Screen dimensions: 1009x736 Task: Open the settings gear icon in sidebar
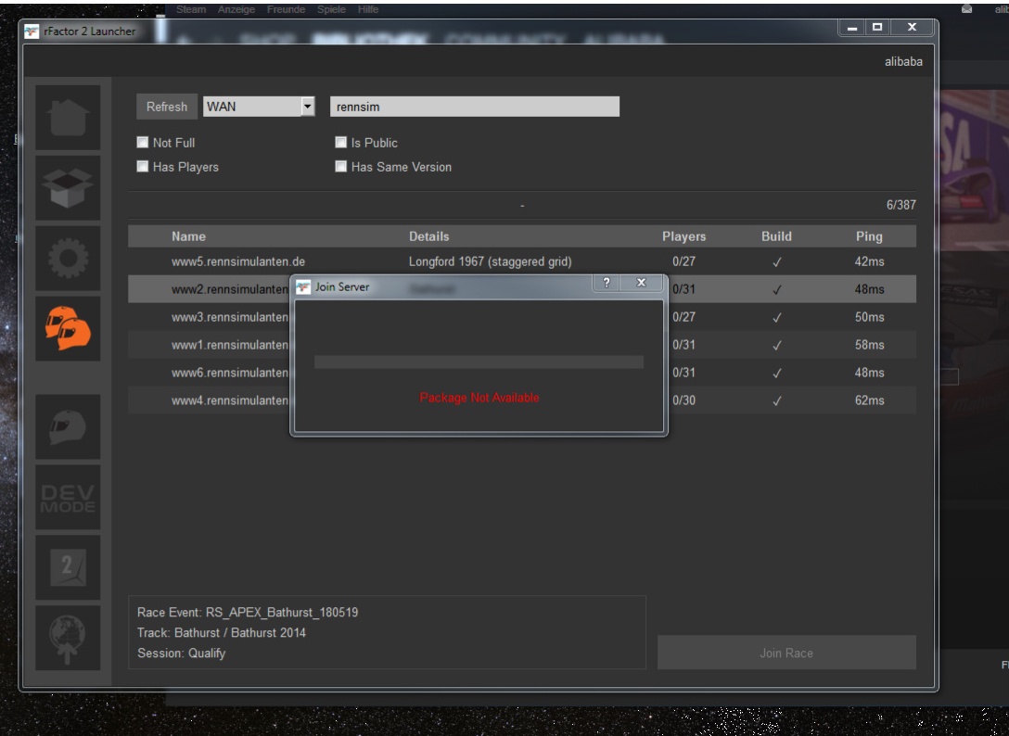[x=68, y=259]
